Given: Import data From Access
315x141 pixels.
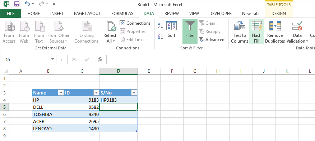Looking at the screenshot, I should click(x=9, y=32).
